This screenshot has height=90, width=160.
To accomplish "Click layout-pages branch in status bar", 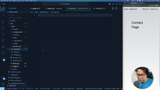I will (x=11, y=88).
